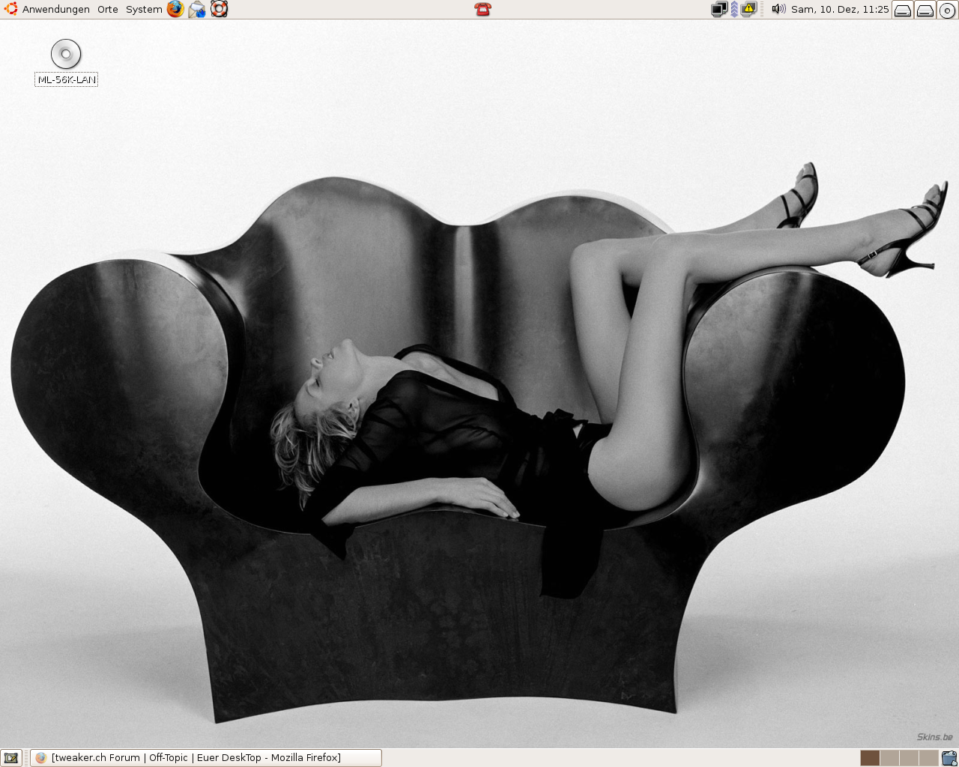Click the tweaker.ch Forum Firefox taskbar button
The image size is (959, 767).
[206, 758]
